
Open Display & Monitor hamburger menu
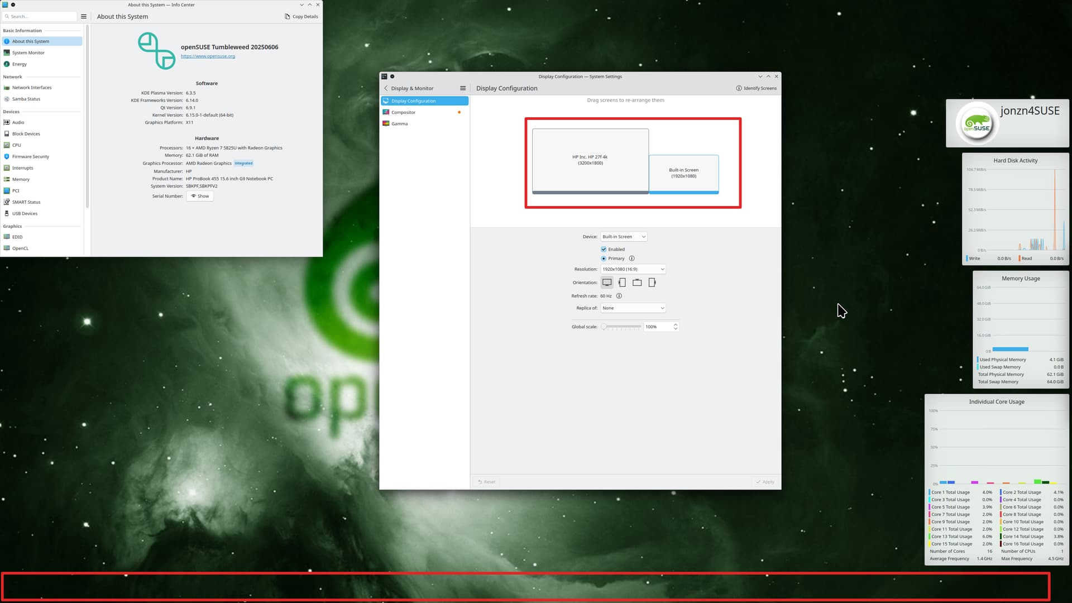pyautogui.click(x=463, y=88)
